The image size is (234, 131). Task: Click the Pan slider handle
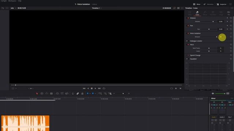tap(209, 29)
